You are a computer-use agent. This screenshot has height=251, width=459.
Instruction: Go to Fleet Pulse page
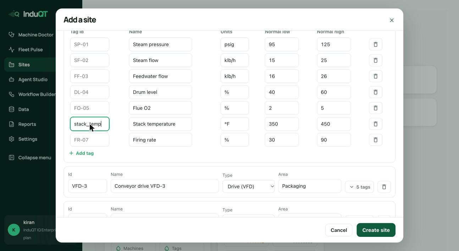(x=31, y=49)
